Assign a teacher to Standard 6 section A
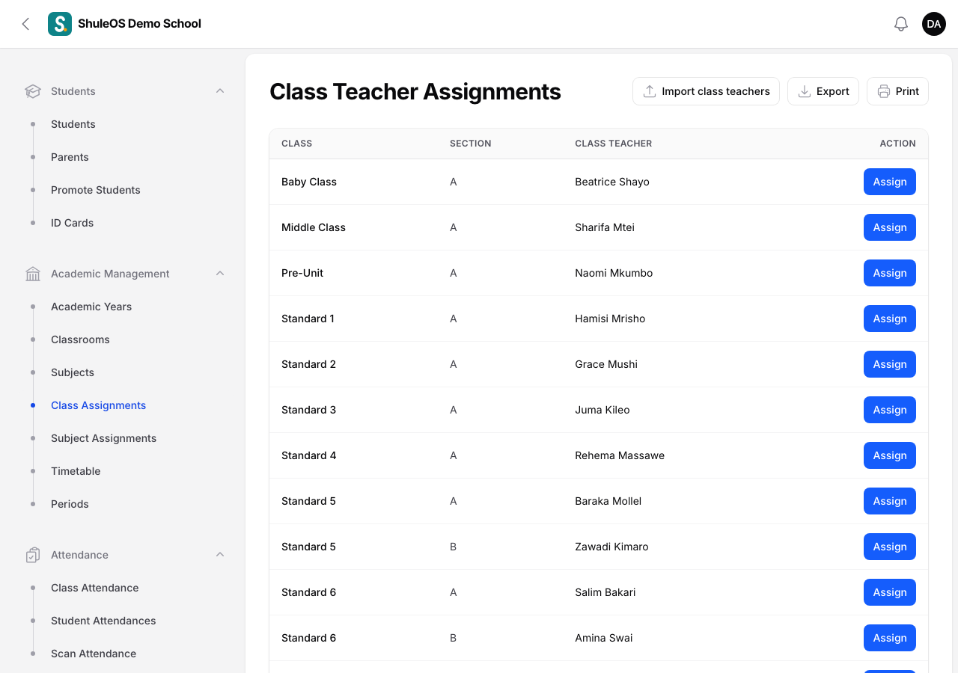The width and height of the screenshot is (958, 673). tap(890, 592)
